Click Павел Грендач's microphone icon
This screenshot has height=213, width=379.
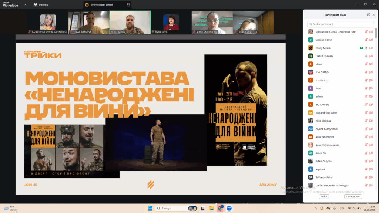point(366,56)
